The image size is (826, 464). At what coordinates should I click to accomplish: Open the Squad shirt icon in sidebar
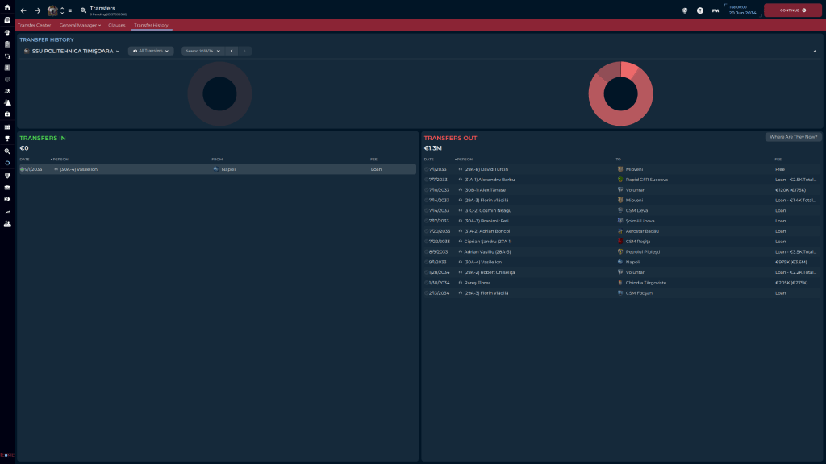point(7,33)
